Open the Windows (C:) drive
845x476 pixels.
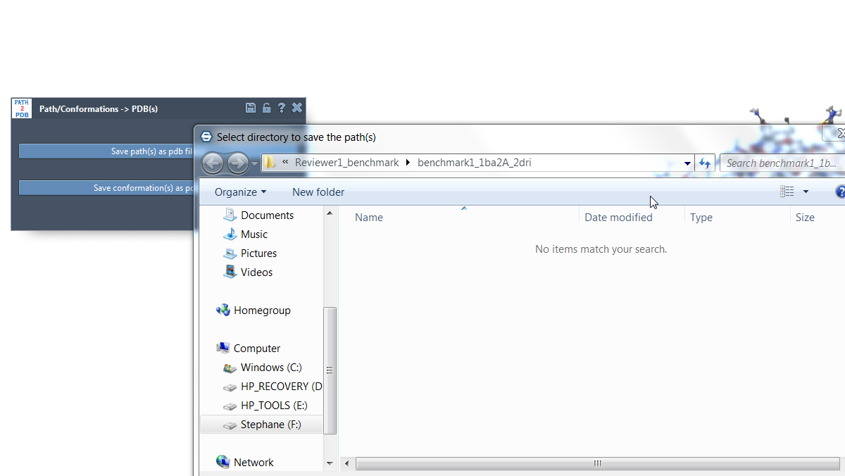[263, 368]
